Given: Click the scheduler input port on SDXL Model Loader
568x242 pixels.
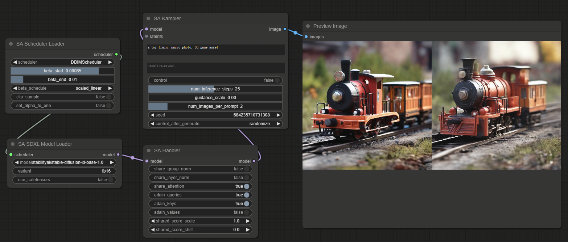Looking at the screenshot, I should pos(11,154).
